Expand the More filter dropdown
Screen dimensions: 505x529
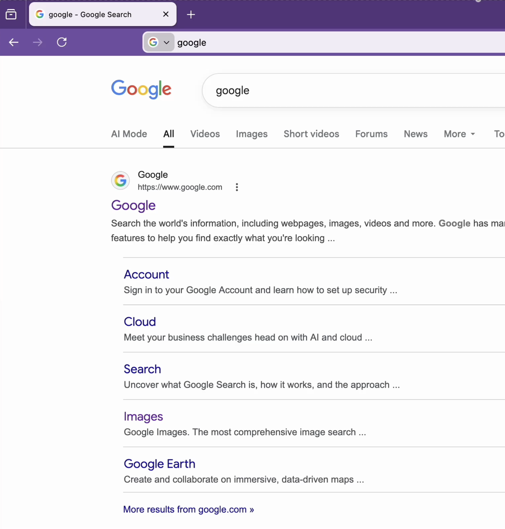pyautogui.click(x=459, y=134)
